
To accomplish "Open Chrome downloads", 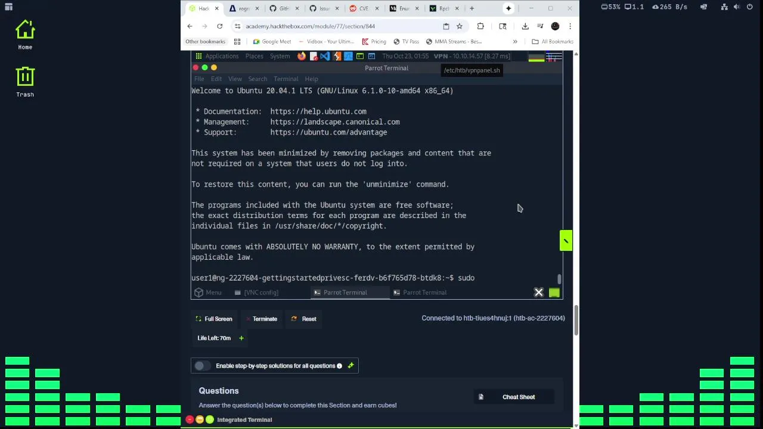I will (525, 26).
